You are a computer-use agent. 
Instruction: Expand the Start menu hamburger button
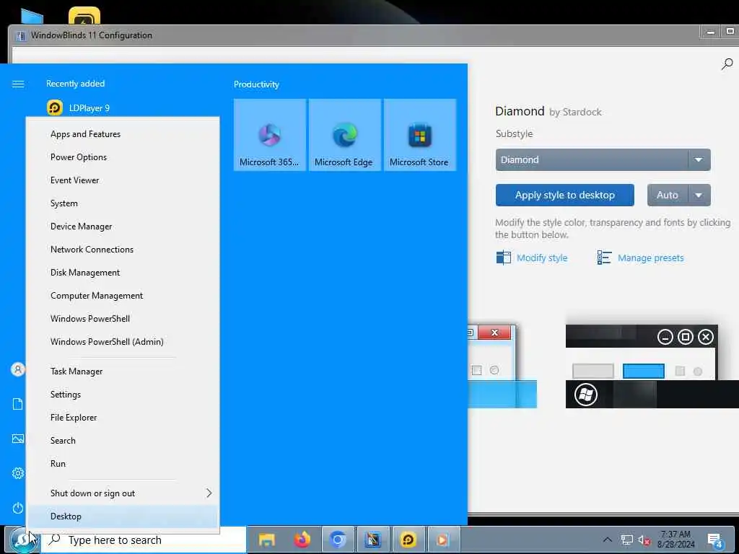coord(18,84)
